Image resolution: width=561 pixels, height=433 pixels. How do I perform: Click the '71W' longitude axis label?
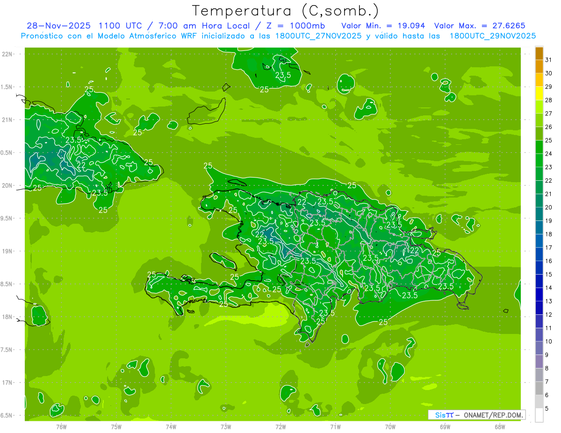[335, 427]
